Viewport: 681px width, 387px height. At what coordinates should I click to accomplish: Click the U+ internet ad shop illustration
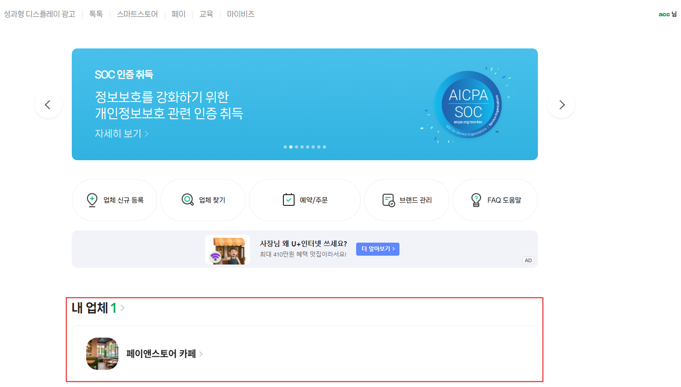point(227,250)
